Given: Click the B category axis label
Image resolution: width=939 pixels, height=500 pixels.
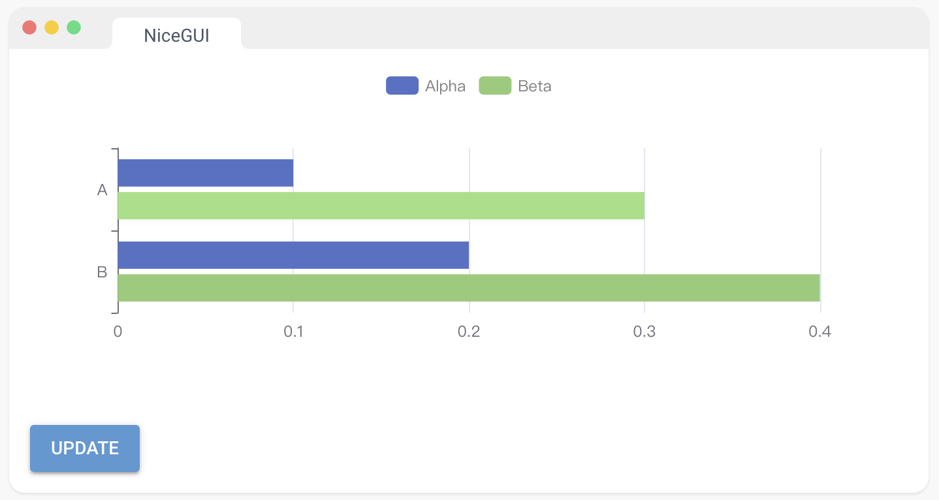Looking at the screenshot, I should (102, 272).
